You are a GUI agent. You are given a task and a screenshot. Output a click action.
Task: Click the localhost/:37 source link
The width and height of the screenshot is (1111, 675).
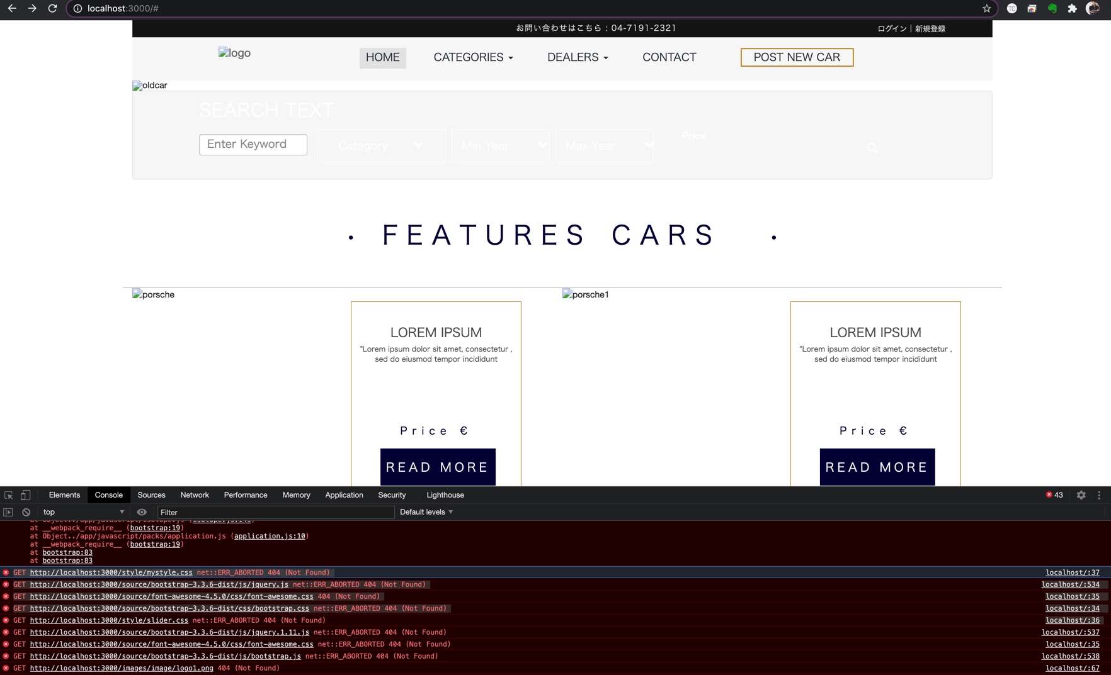[1073, 572]
